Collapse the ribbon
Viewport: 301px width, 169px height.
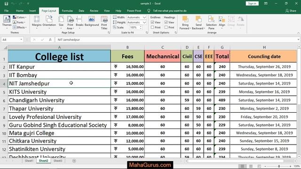click(x=298, y=33)
